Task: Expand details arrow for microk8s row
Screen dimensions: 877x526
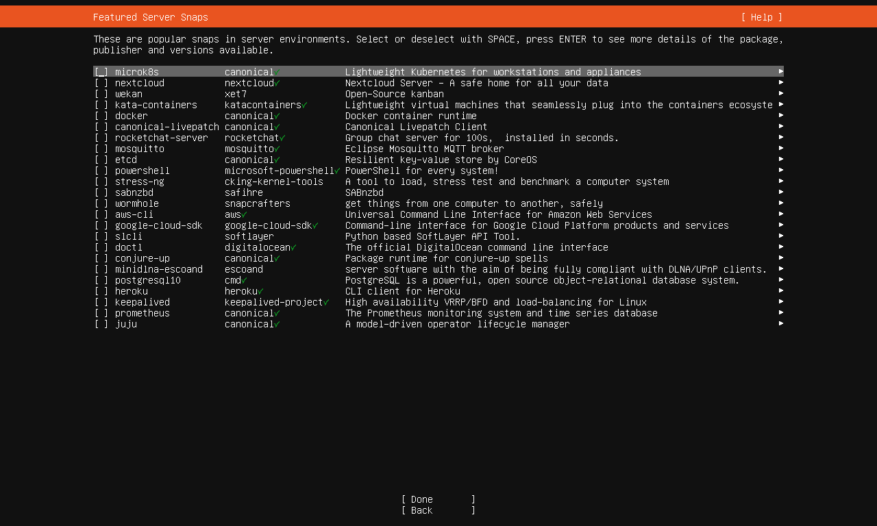Action: [780, 71]
